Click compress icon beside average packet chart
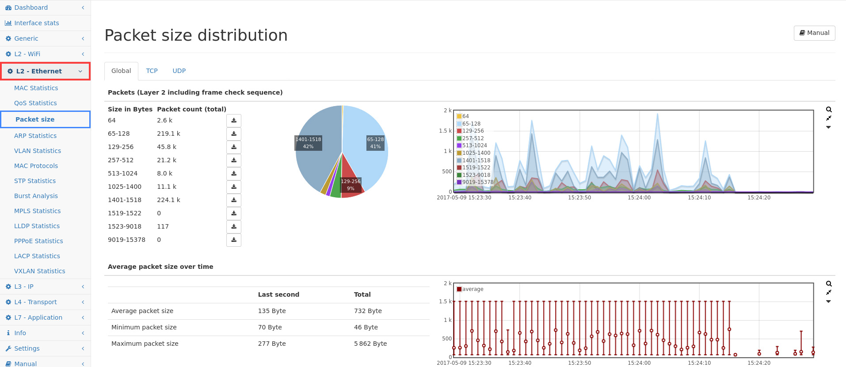Viewport: 846px width, 367px height. click(829, 293)
